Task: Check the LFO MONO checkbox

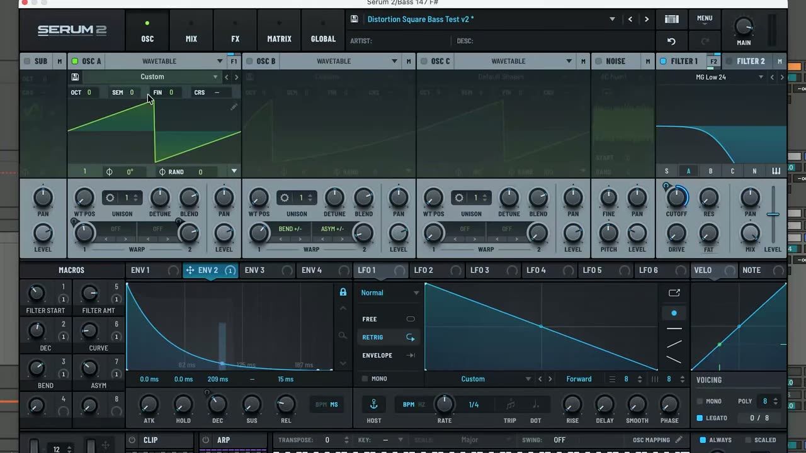Action: (x=365, y=379)
